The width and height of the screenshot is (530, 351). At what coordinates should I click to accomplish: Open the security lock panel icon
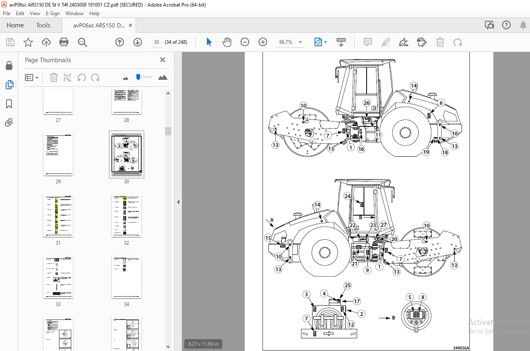click(9, 65)
